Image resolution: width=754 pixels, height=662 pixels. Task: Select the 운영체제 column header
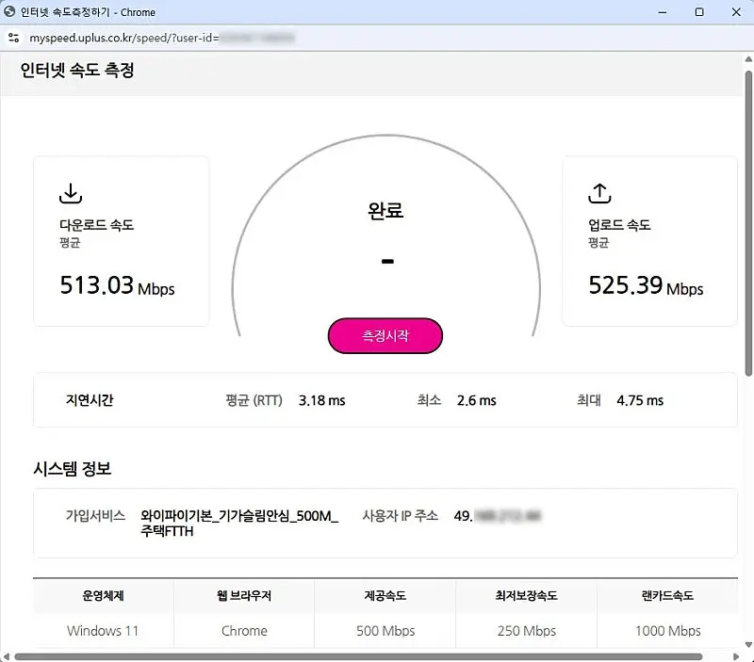[103, 596]
